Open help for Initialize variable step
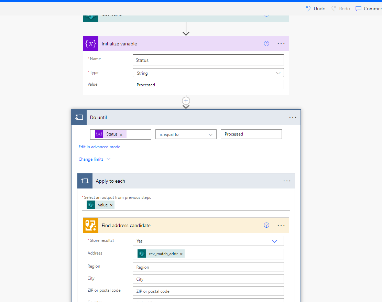This screenshot has height=302, width=382. pos(266,43)
